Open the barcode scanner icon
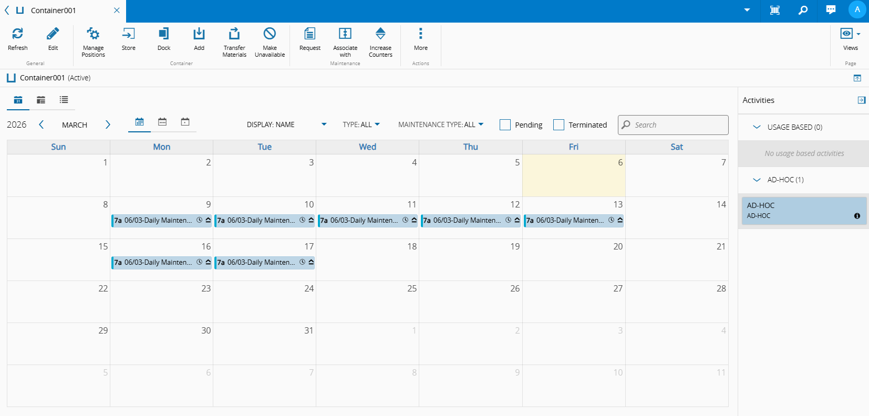 tap(775, 10)
